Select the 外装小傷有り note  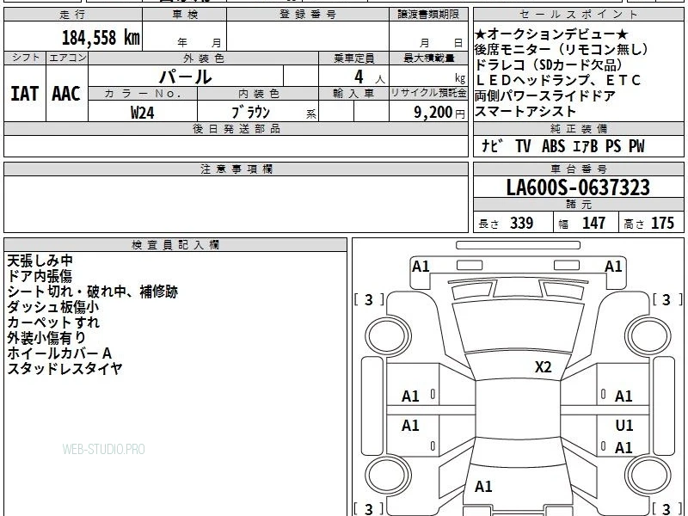46,338
